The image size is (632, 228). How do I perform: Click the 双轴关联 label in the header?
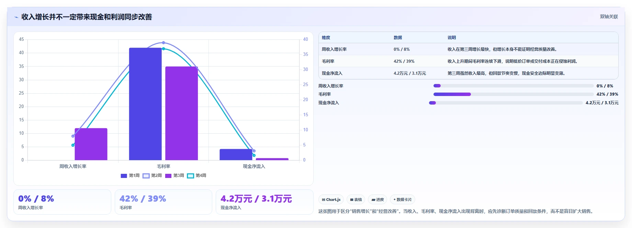(609, 16)
